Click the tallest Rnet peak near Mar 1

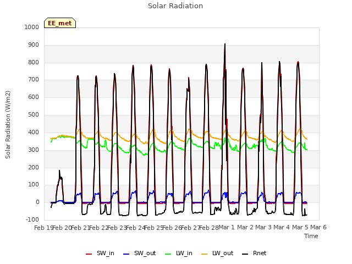tap(225, 45)
